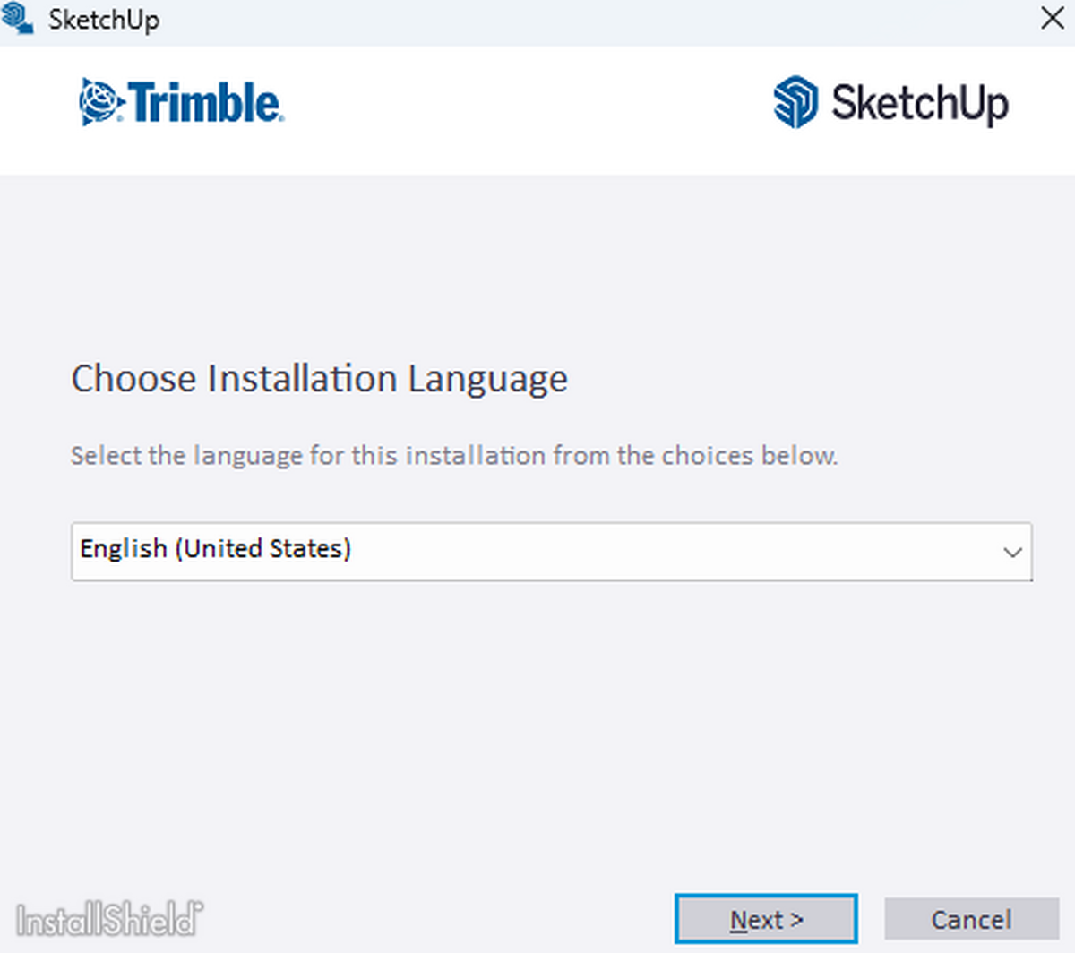This screenshot has width=1075, height=953.
Task: Click the 'SketchUp' title bar text
Action: coord(104,20)
